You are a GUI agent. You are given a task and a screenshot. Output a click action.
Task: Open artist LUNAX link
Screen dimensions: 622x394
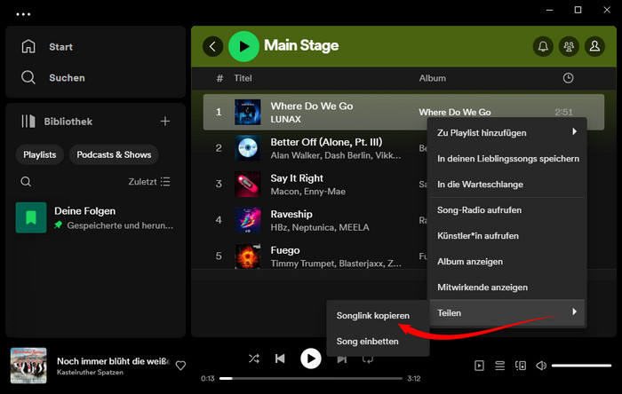[x=285, y=119]
